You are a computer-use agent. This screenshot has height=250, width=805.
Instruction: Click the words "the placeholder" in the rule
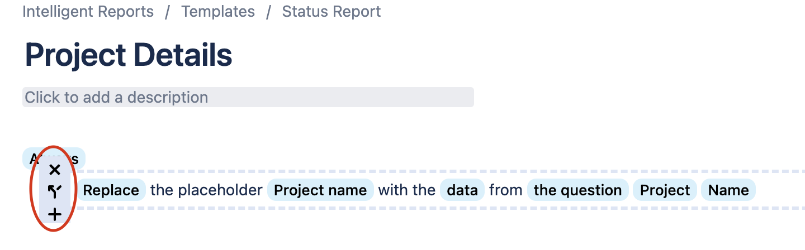coord(206,190)
